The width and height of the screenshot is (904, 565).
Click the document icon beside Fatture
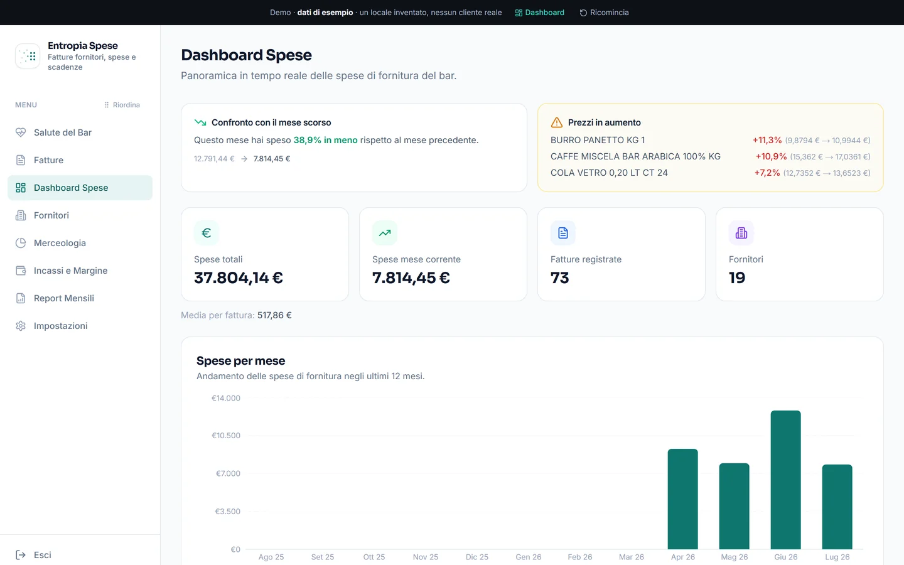(x=21, y=160)
